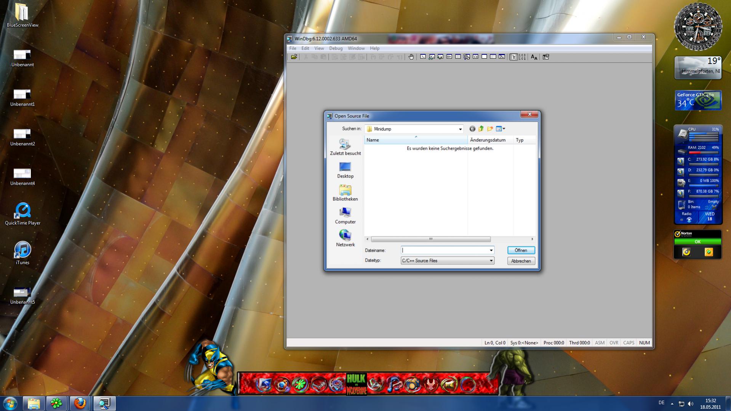Expand the Dateiname dropdown arrow
The image size is (731, 411).
pyautogui.click(x=491, y=250)
